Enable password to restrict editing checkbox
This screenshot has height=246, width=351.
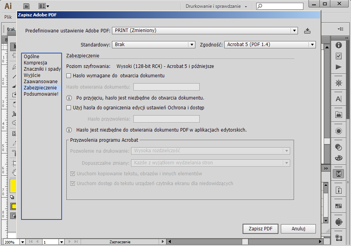[x=69, y=108]
